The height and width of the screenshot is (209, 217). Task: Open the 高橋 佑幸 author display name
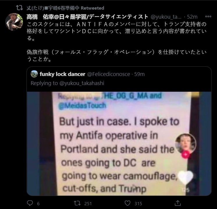(87, 17)
